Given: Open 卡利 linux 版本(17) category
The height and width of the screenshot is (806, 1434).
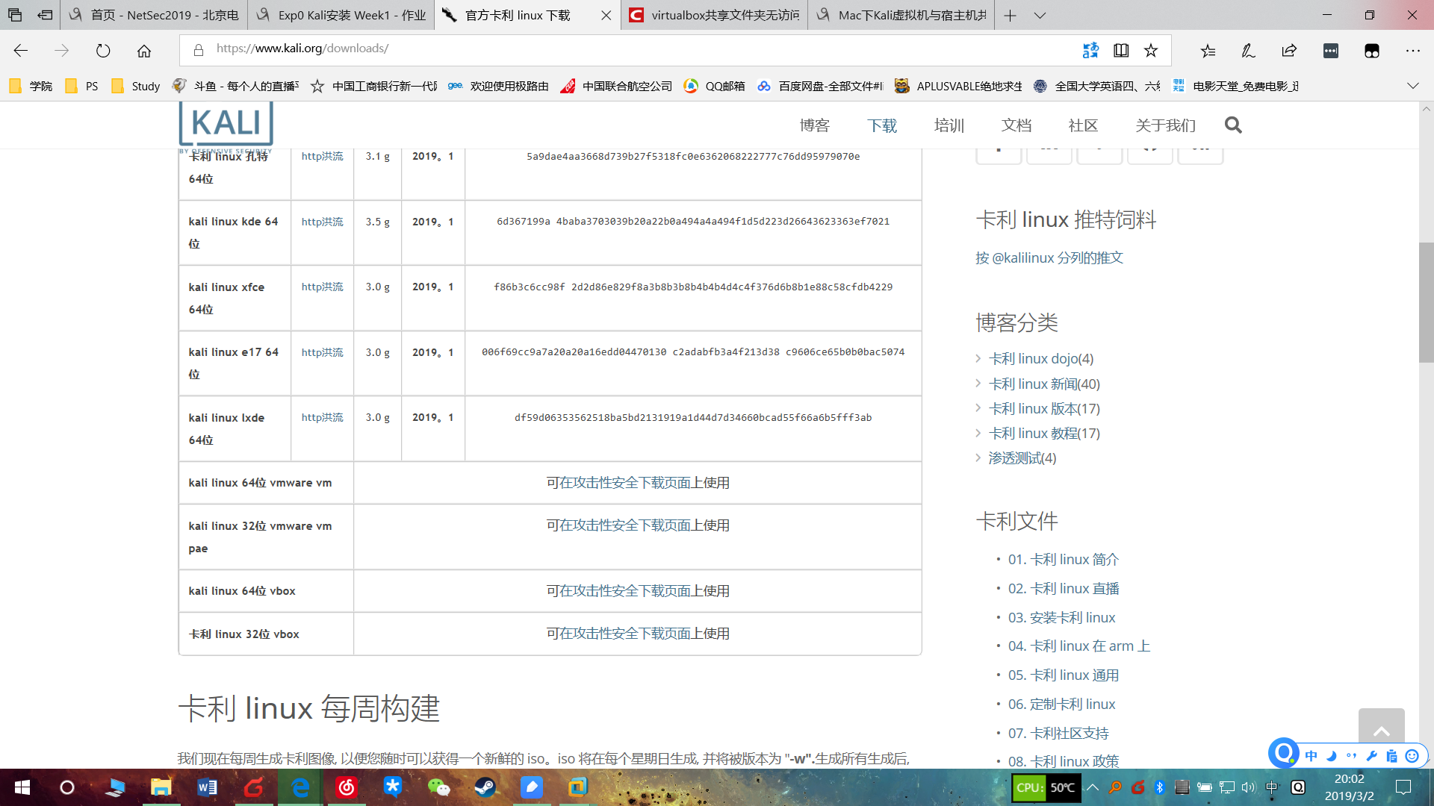Looking at the screenshot, I should 1044,409.
